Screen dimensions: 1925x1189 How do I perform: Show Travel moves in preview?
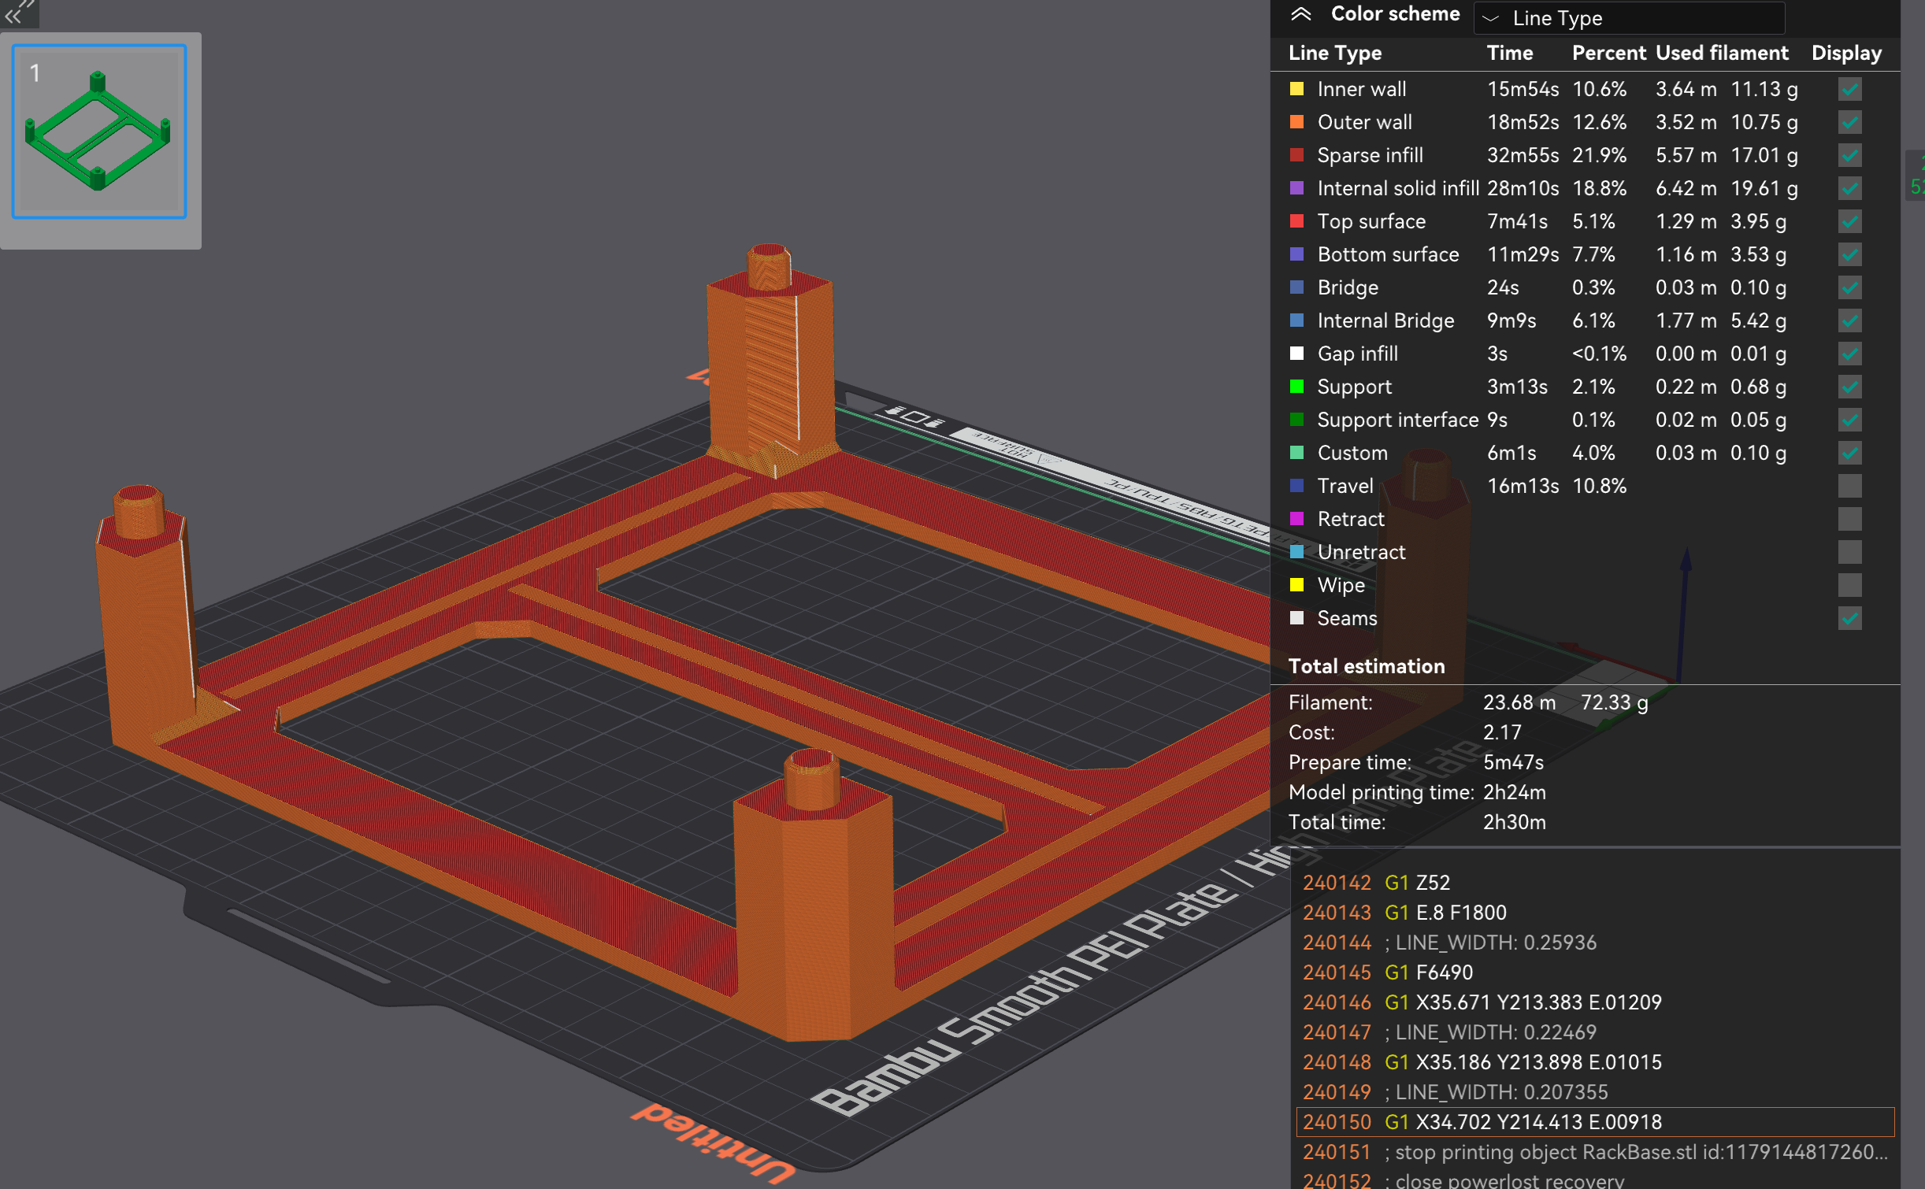(x=1849, y=486)
